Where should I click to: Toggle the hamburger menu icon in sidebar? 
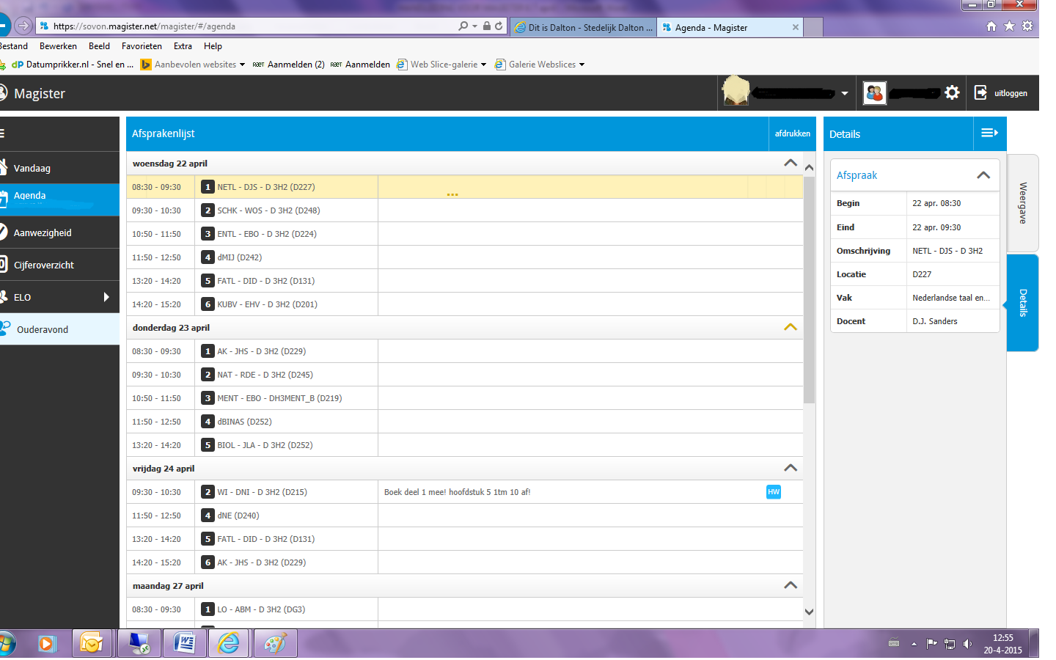pos(2,133)
